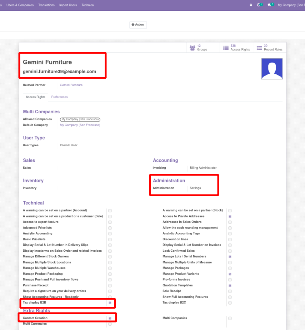This screenshot has height=330, width=305.
Task: Open the activities clock icon
Action: tap(259, 5)
